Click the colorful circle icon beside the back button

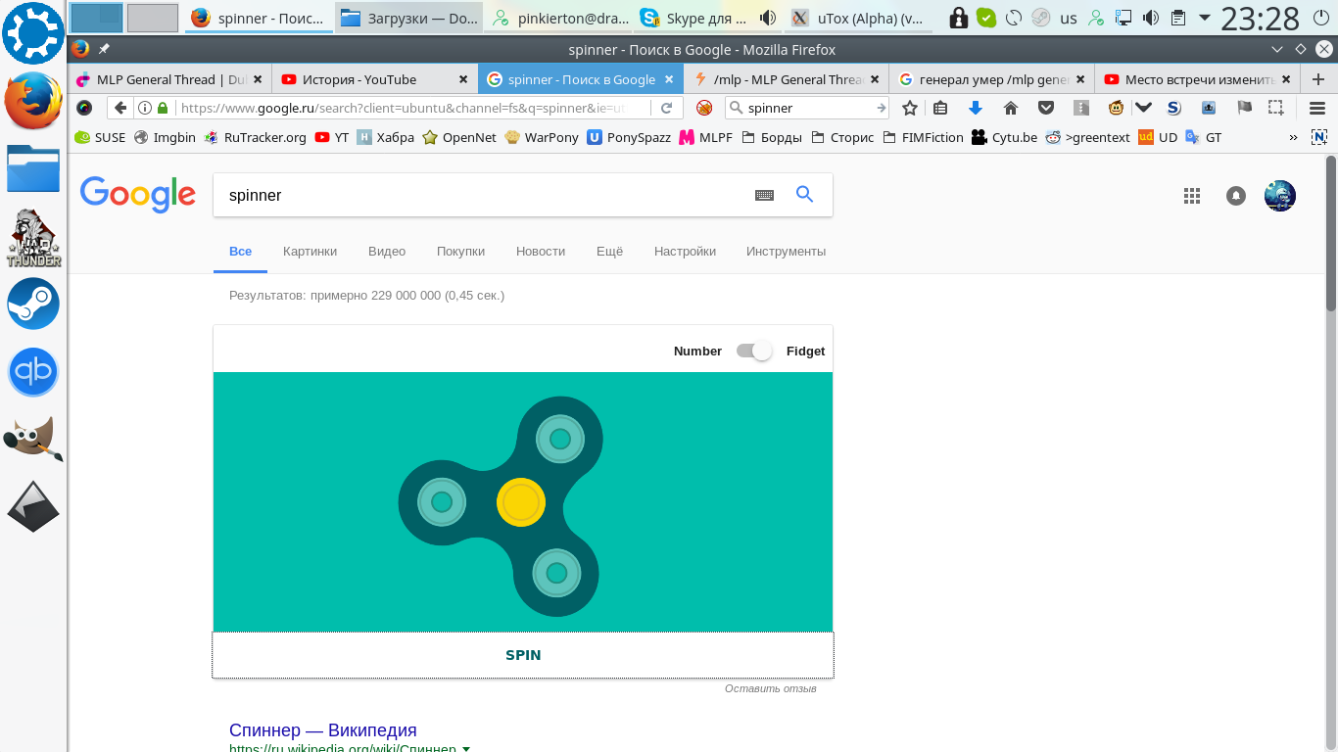tap(85, 108)
